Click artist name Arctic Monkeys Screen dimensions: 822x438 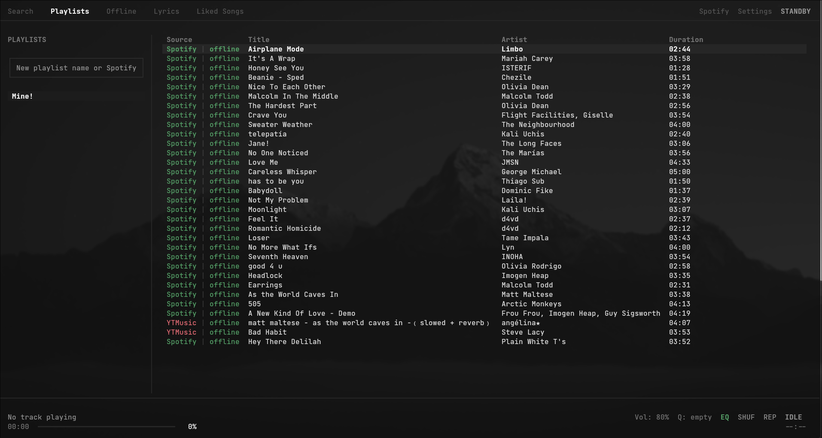coord(531,304)
